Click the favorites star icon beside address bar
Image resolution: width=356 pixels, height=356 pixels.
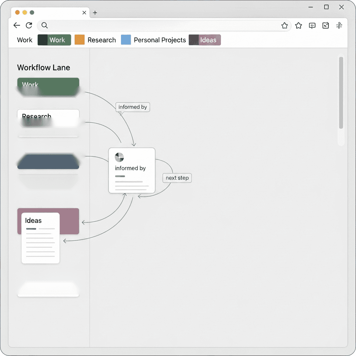click(298, 25)
